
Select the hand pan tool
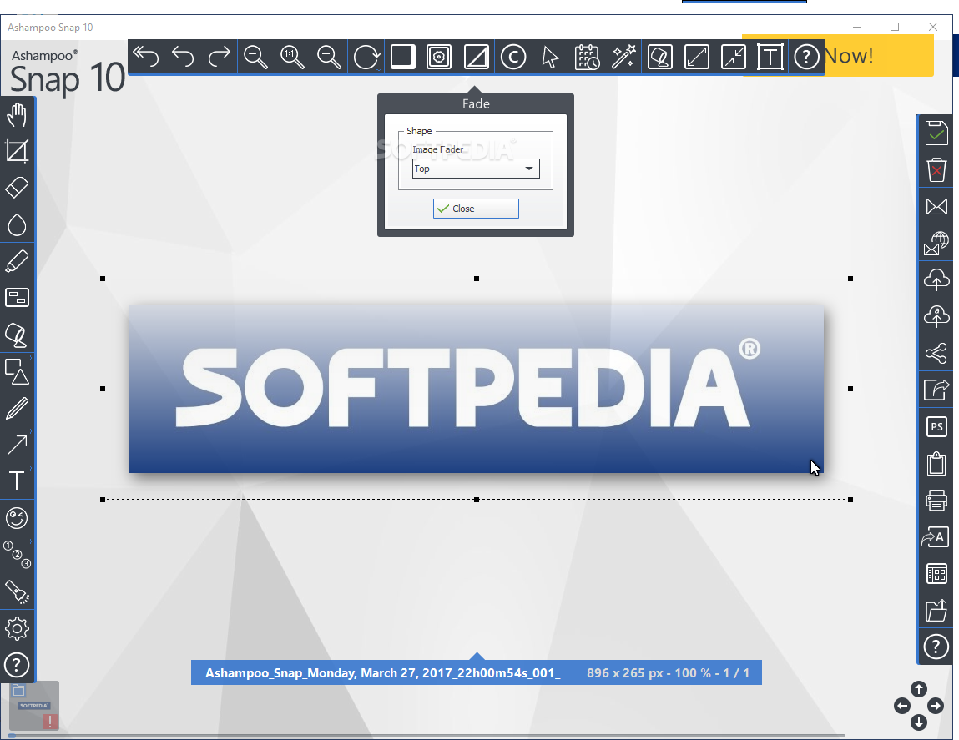coord(17,114)
